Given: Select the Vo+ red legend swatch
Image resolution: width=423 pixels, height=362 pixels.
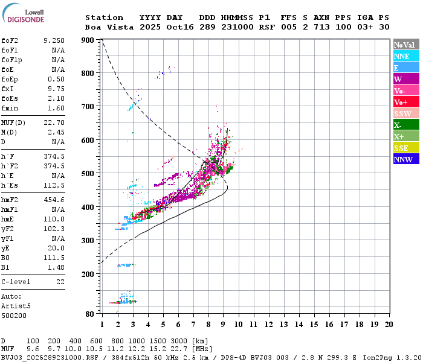Looking at the screenshot, I should (406, 102).
